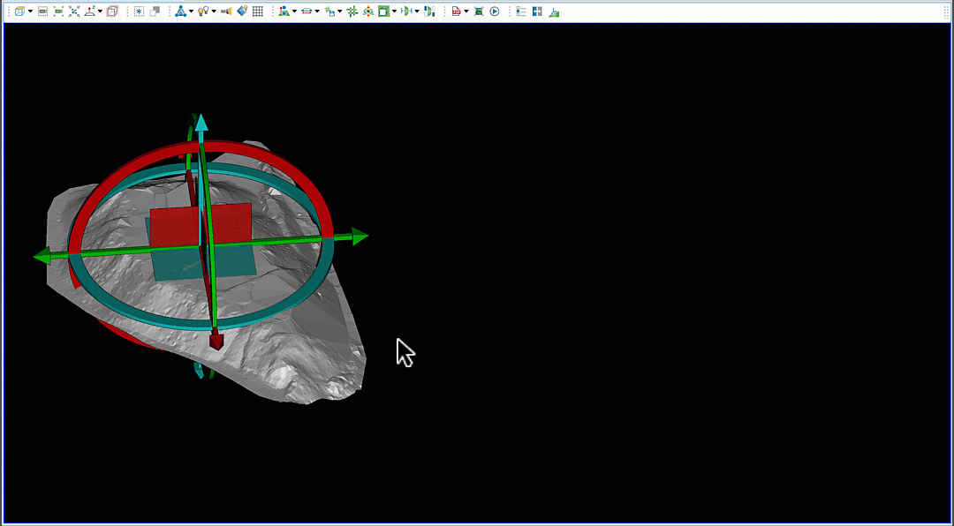
Task: Click the PDF export icon
Action: click(456, 11)
